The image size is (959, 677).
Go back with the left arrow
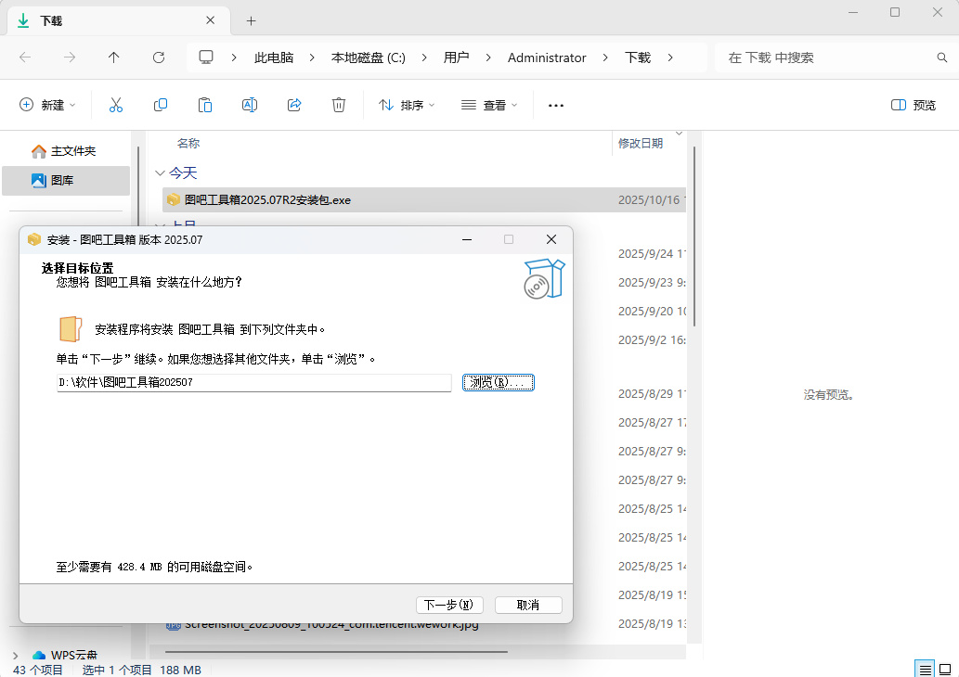point(25,57)
